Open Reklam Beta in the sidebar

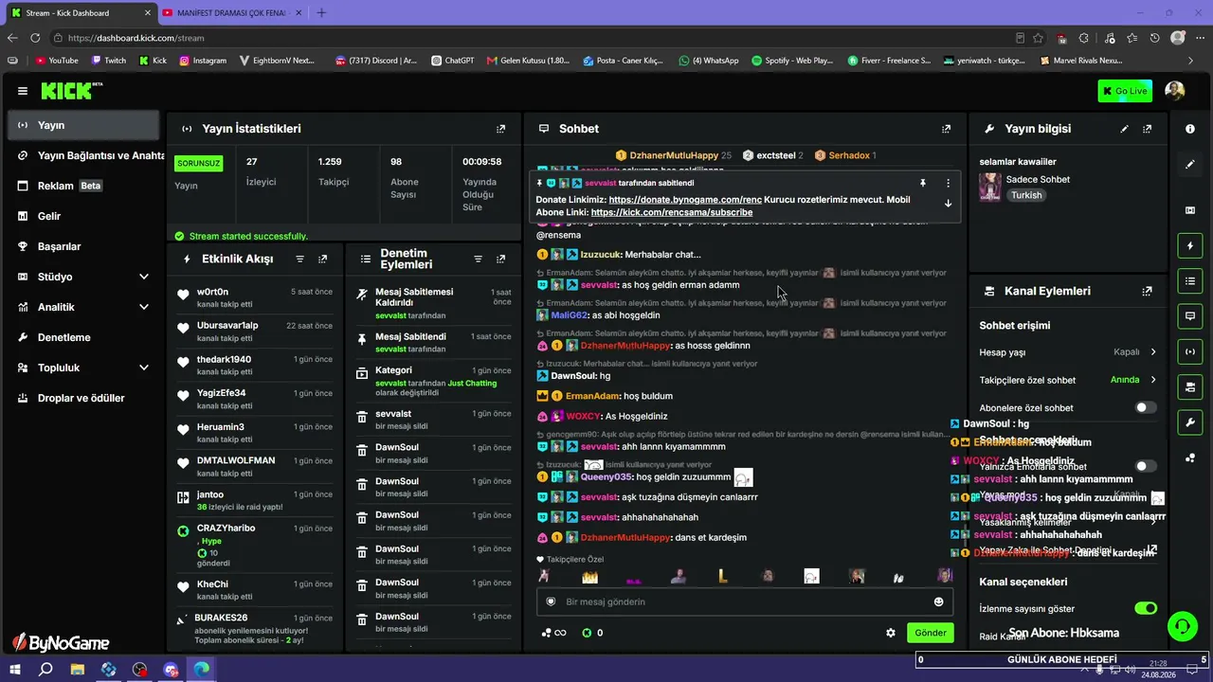83,186
